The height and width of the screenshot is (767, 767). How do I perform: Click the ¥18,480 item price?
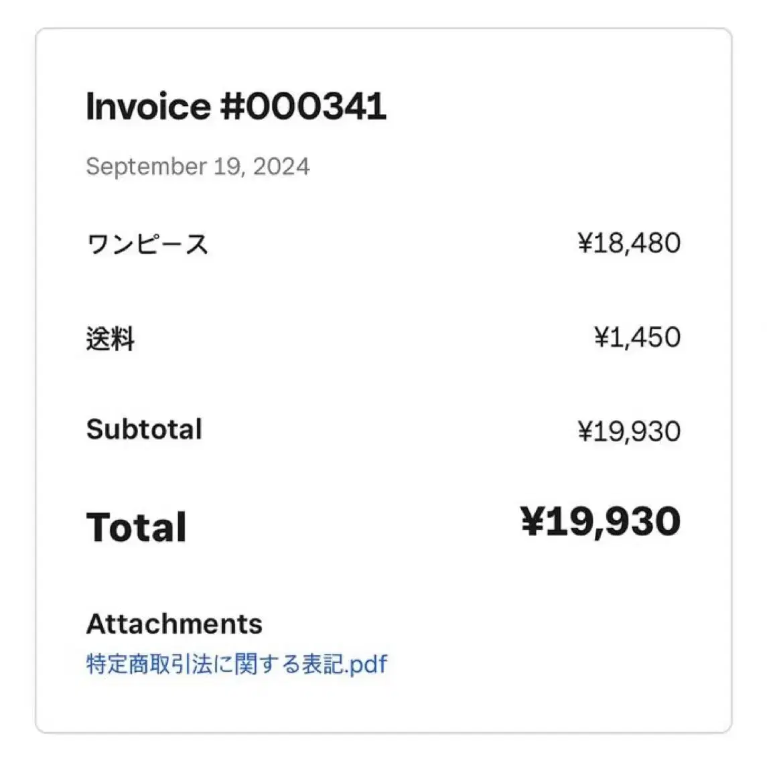(x=629, y=243)
